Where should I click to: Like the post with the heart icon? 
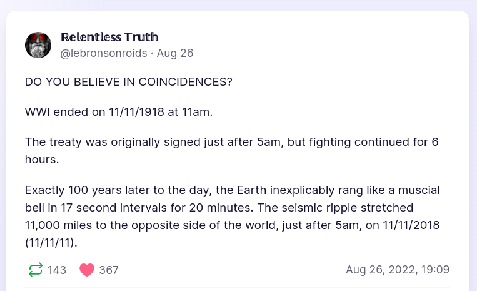(x=87, y=270)
